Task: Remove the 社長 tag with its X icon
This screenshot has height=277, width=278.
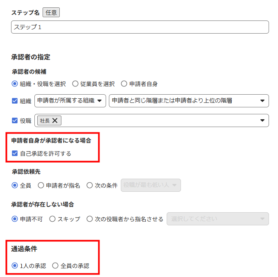Action: point(55,120)
